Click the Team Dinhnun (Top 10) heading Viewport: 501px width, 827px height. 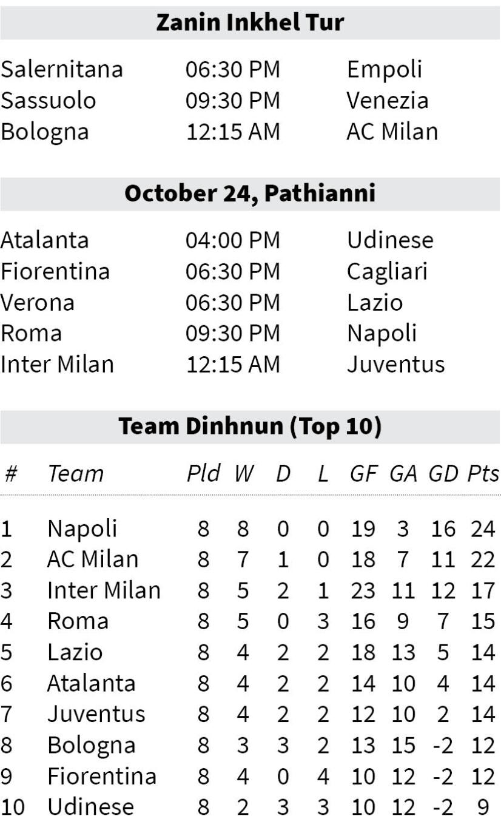(250, 427)
